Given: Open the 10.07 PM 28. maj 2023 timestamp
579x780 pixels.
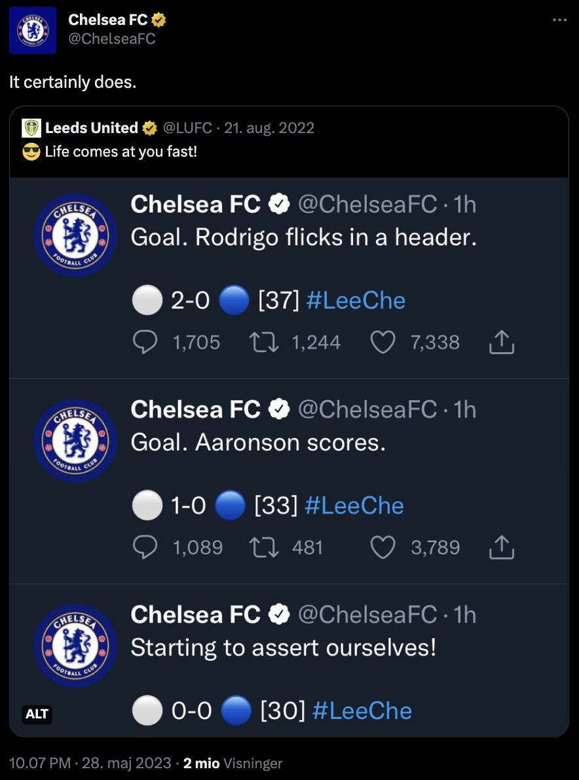Looking at the screenshot, I should [90, 764].
